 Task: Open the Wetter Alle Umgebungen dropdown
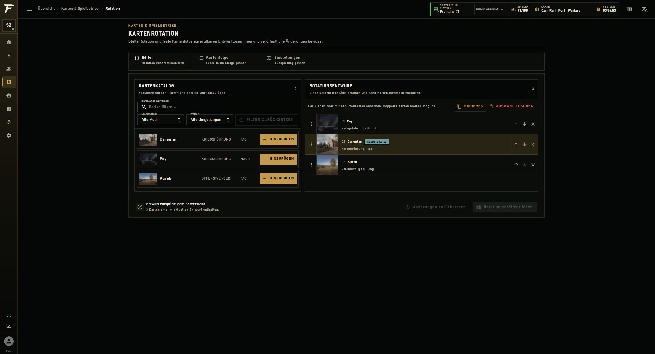point(210,120)
